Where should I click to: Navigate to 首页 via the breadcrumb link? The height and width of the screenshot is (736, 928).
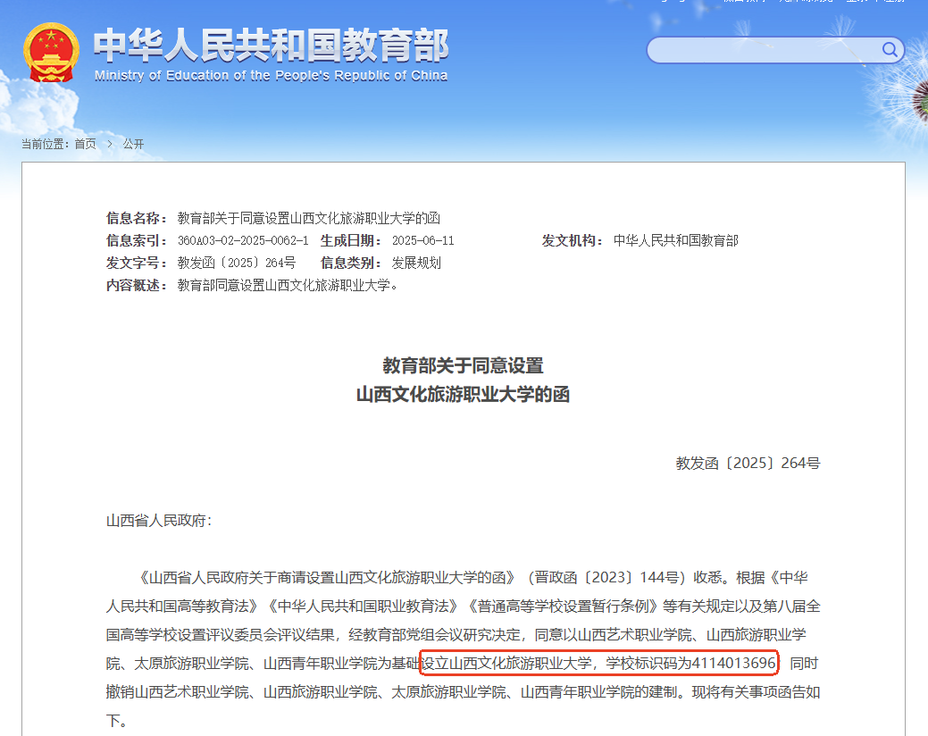tap(86, 144)
